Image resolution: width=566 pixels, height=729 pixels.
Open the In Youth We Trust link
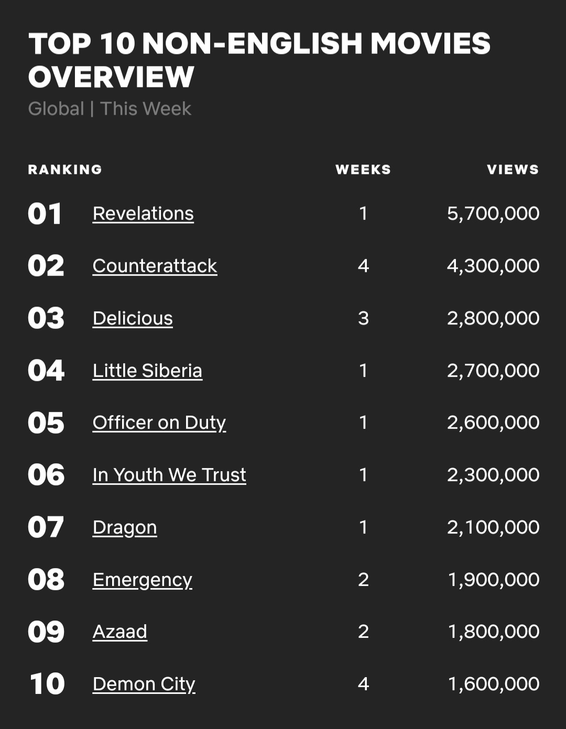click(169, 475)
